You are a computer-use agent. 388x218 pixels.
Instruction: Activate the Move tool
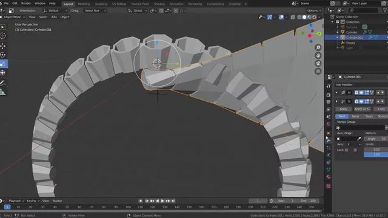point(2,46)
